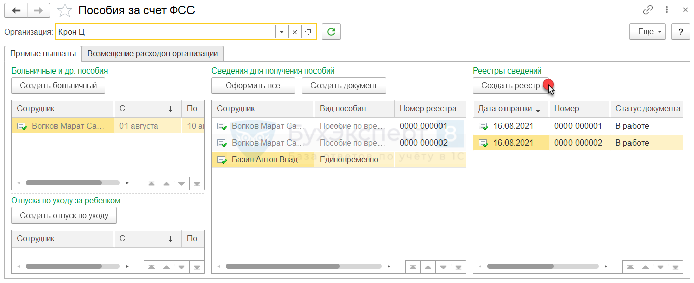Expand the Организация dropdown list
Image resolution: width=694 pixels, height=283 pixels.
pos(282,32)
